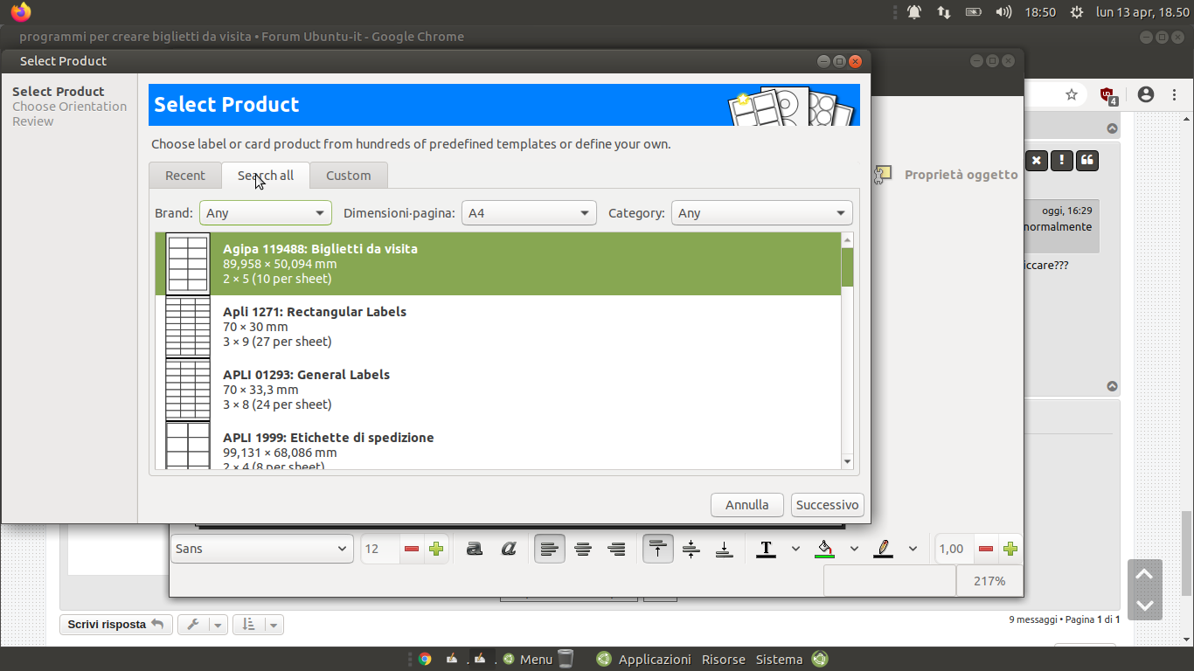Image resolution: width=1194 pixels, height=671 pixels.
Task: Select APLI 1999 Etichette di spedizione
Action: pos(498,446)
